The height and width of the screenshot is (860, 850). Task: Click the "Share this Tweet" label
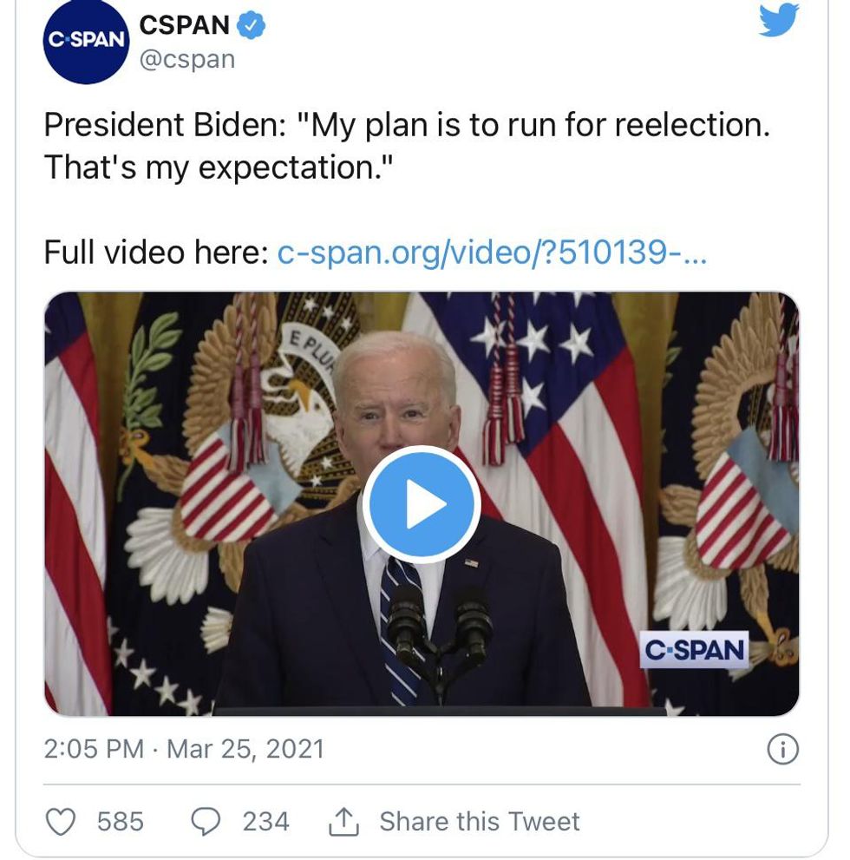[x=480, y=821]
